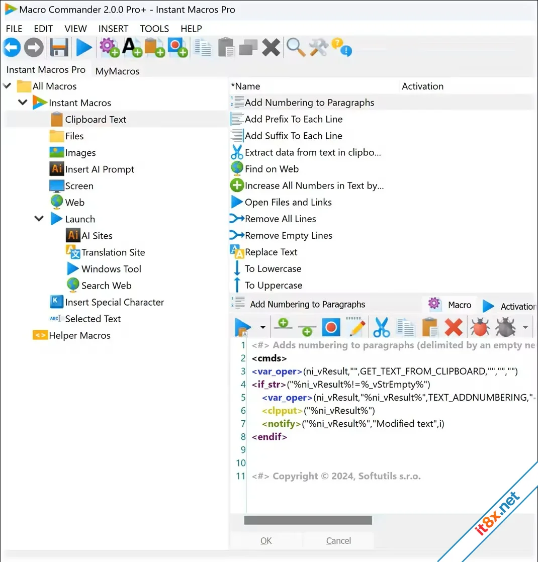Switch to the MyMacros tab

[117, 71]
